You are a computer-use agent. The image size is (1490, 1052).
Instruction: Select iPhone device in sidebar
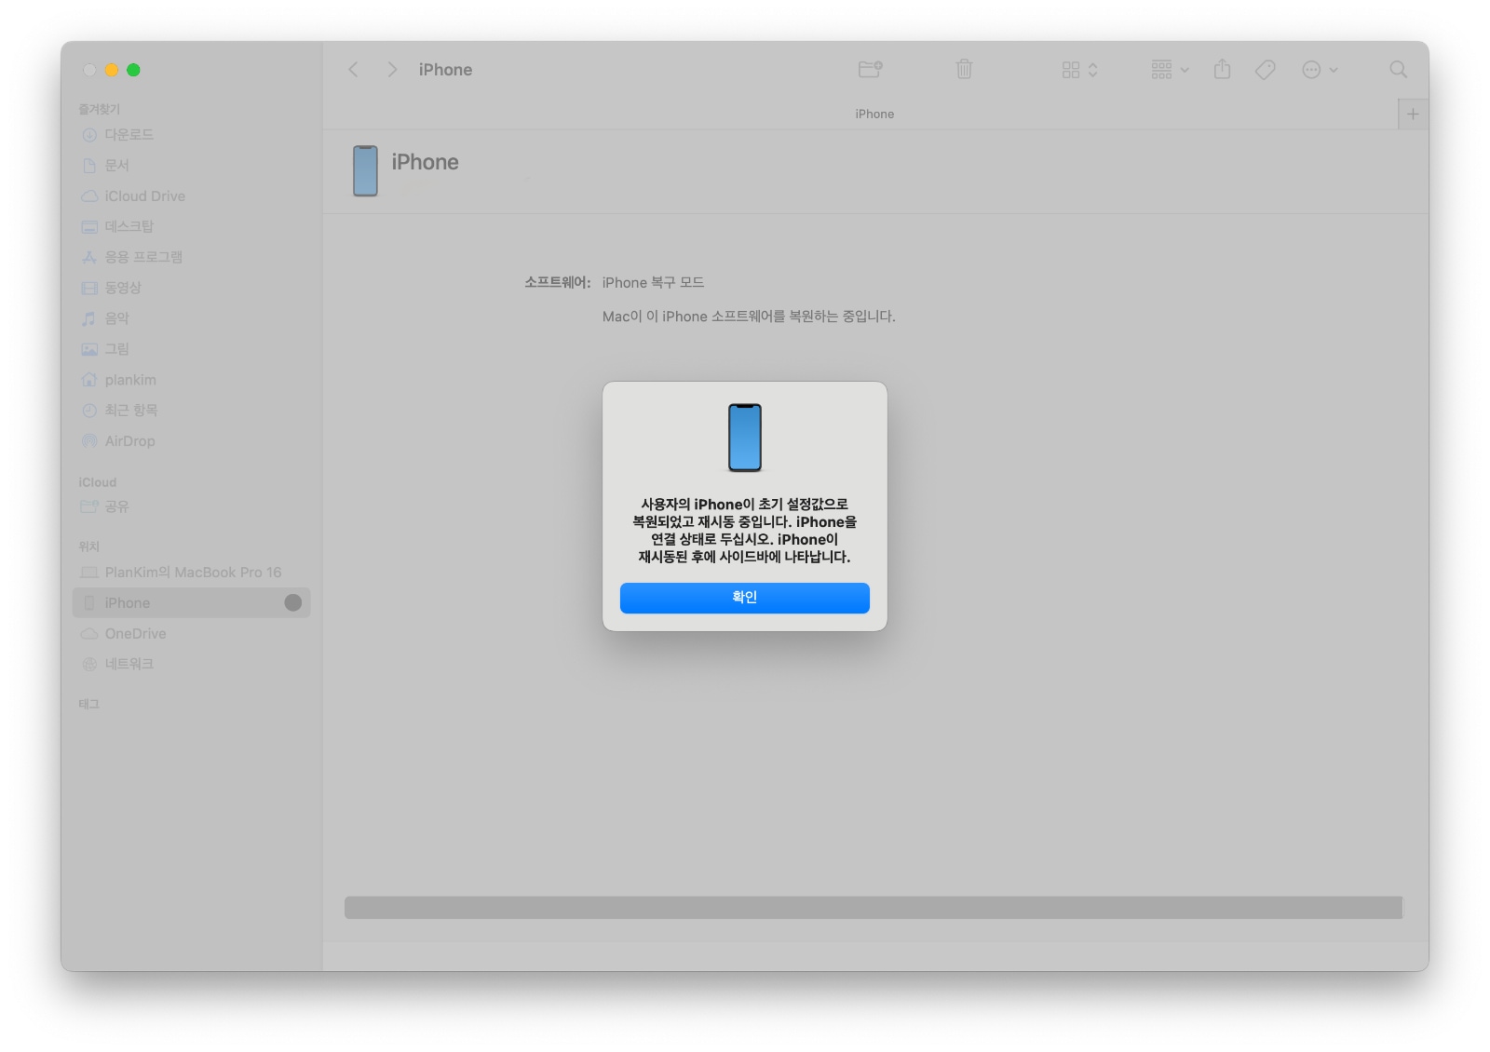coord(191,603)
